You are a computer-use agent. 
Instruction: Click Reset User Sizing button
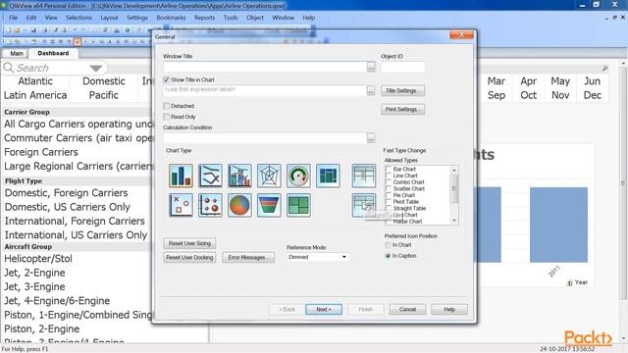(x=189, y=243)
